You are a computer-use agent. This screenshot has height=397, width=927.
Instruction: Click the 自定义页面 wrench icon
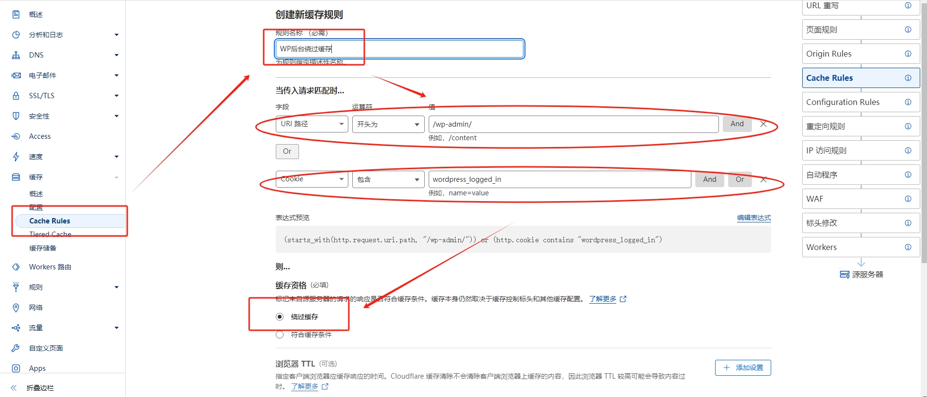[x=16, y=348]
